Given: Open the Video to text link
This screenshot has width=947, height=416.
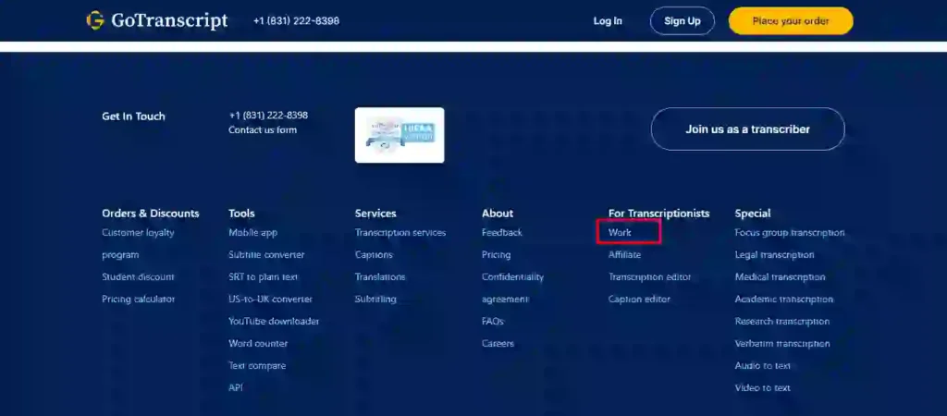Looking at the screenshot, I should click(762, 387).
